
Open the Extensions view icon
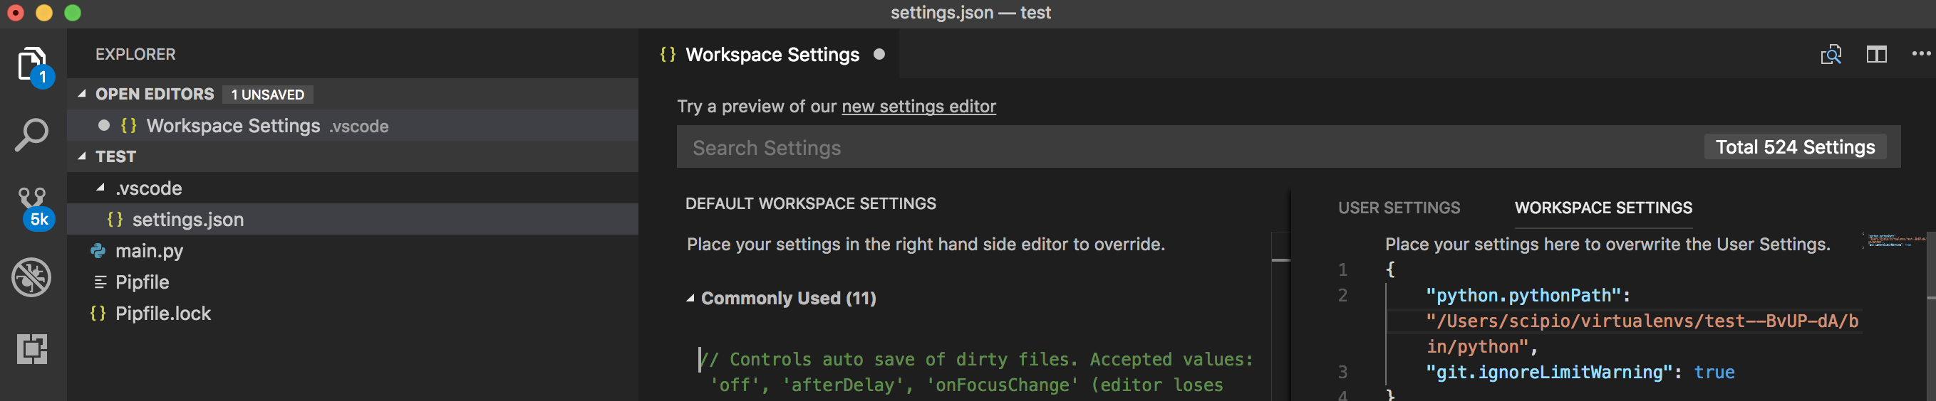pos(31,348)
